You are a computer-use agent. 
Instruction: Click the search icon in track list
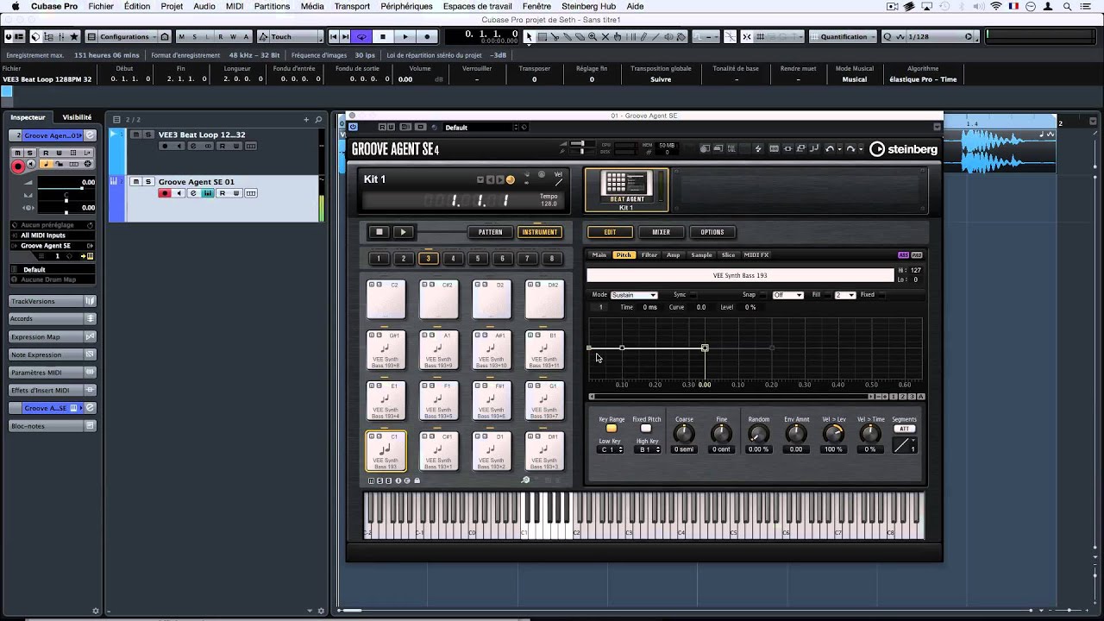(x=318, y=119)
